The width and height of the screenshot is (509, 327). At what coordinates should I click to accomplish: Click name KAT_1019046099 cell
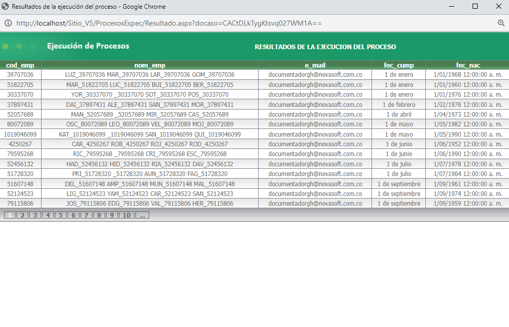150,135
